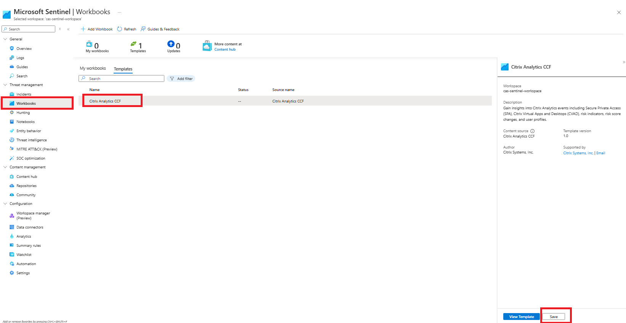626x323 pixels.
Task: Open the Content hub link
Action: pyautogui.click(x=225, y=50)
